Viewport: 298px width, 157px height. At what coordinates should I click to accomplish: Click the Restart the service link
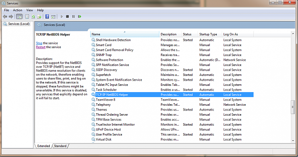[x=41, y=47]
